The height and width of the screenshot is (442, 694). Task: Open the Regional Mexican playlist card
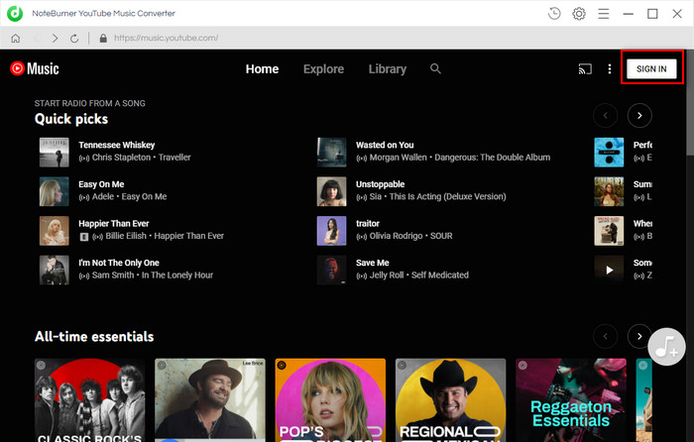click(450, 400)
